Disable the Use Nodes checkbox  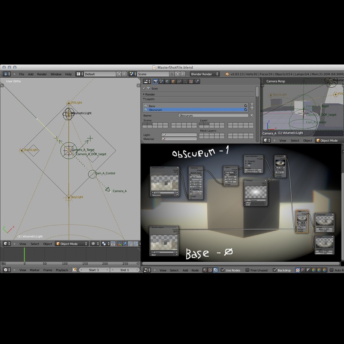point(223,270)
